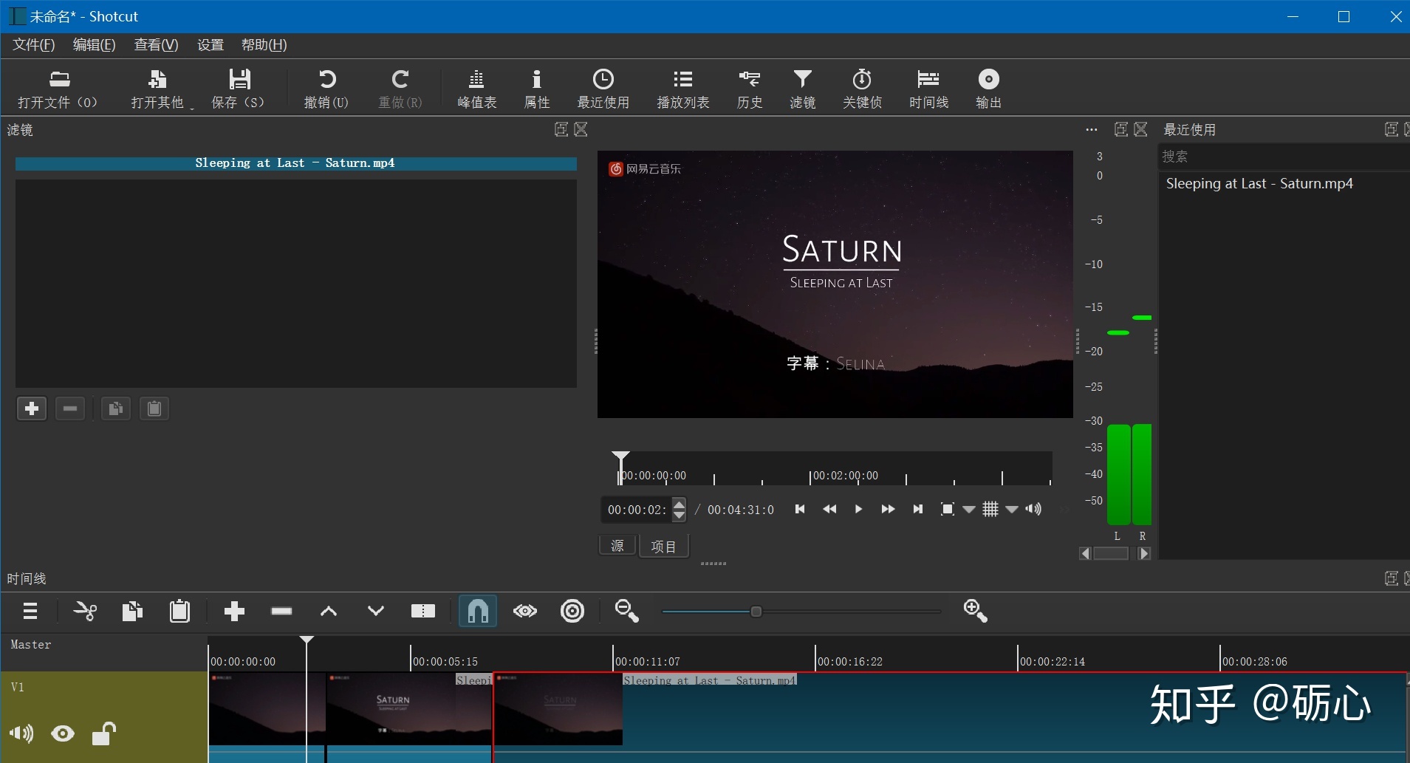Skip to end of the player
1410x763 pixels.
pos(917,509)
